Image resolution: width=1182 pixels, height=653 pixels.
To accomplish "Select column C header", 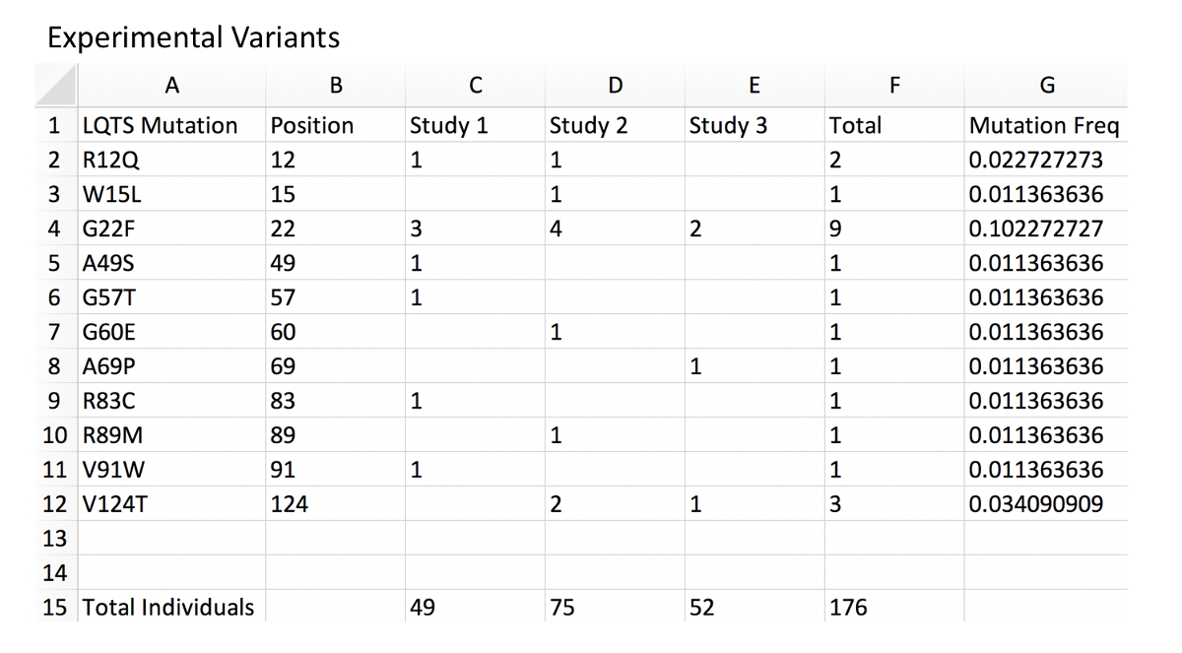I will (x=475, y=86).
